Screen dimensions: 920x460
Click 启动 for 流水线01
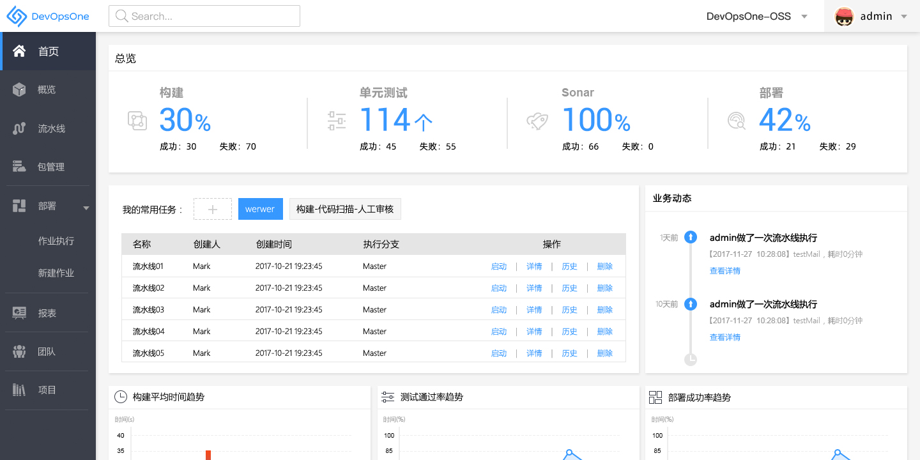click(498, 266)
